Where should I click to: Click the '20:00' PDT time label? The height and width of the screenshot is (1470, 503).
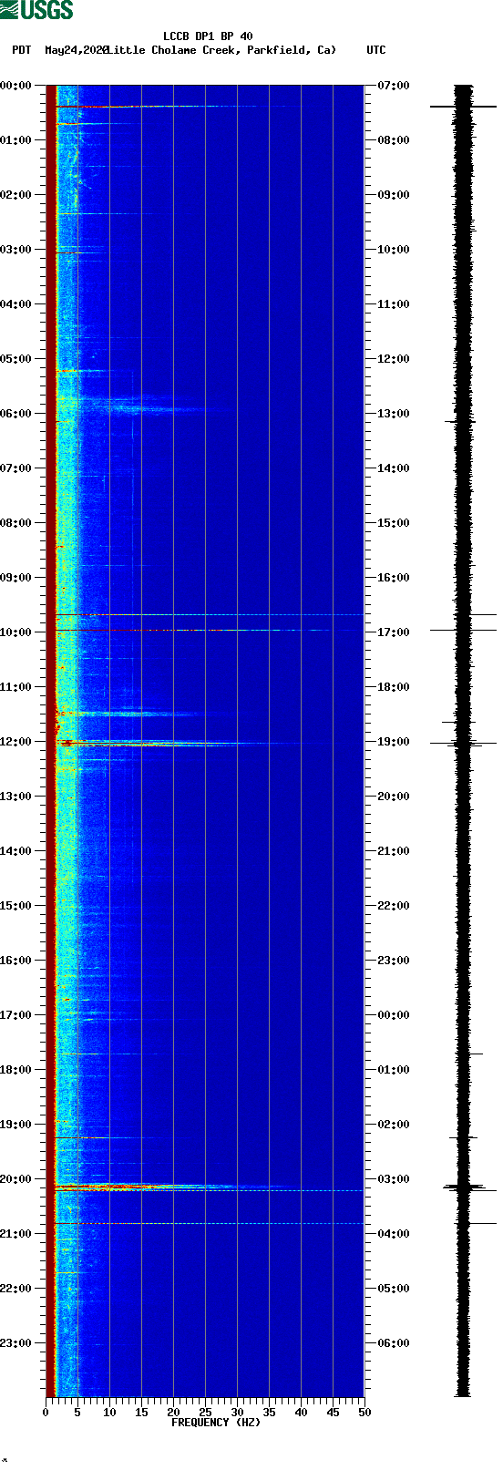[x=16, y=1179]
